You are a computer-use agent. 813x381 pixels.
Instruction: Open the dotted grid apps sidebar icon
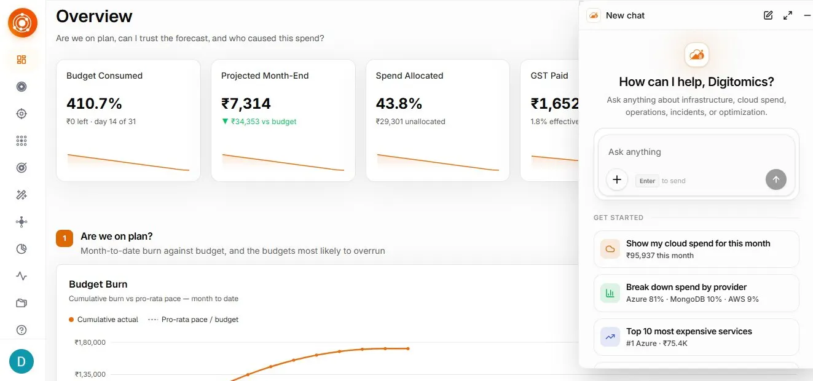[x=22, y=141]
